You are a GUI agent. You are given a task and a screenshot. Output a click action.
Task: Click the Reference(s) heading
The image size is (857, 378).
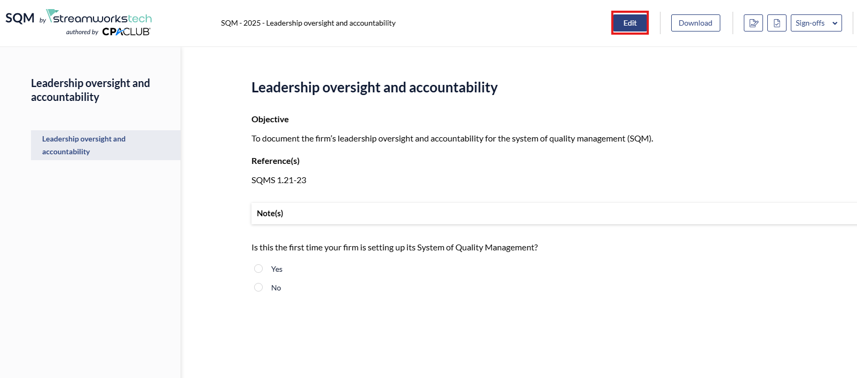point(276,161)
